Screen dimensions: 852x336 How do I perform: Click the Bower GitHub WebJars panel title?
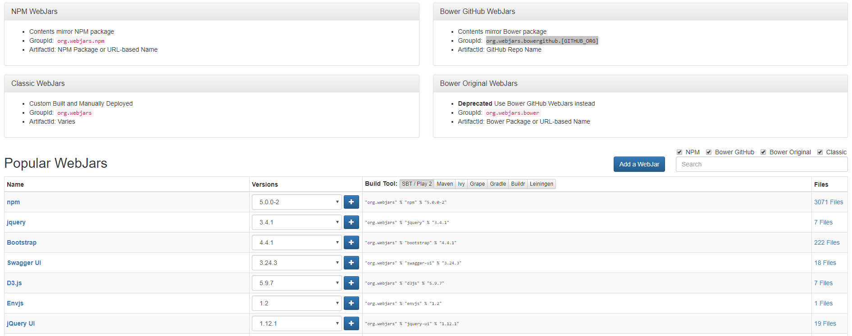477,11
